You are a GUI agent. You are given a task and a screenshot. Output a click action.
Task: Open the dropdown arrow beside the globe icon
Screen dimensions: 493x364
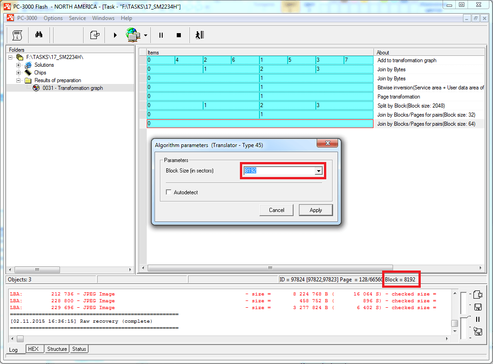point(145,35)
